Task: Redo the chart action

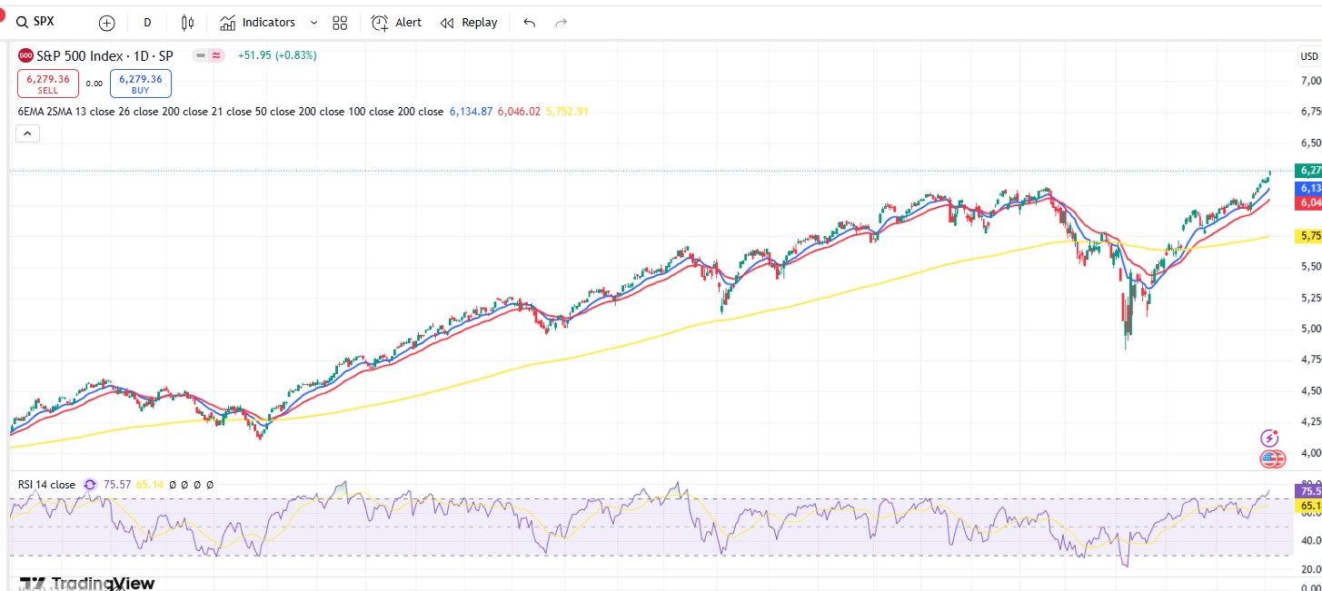Action: click(x=561, y=23)
